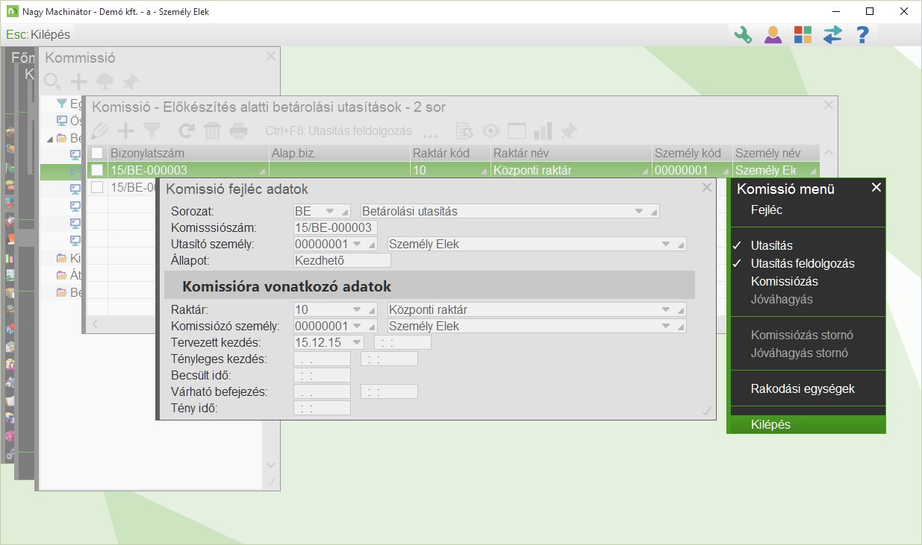Image resolution: width=922 pixels, height=545 pixels.
Task: Click the blue switch arrows icon
Action: [x=832, y=34]
